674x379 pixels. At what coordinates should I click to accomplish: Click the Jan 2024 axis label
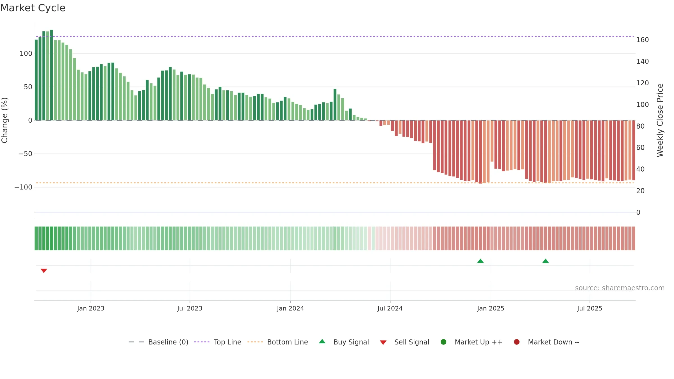pyautogui.click(x=290, y=309)
